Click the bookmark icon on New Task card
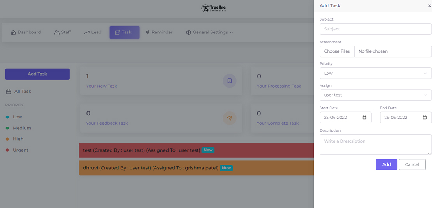The height and width of the screenshot is (208, 432). pos(230,81)
